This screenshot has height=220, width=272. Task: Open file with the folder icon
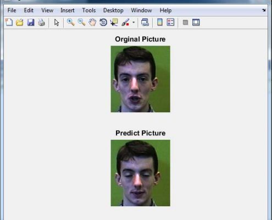[x=20, y=23]
